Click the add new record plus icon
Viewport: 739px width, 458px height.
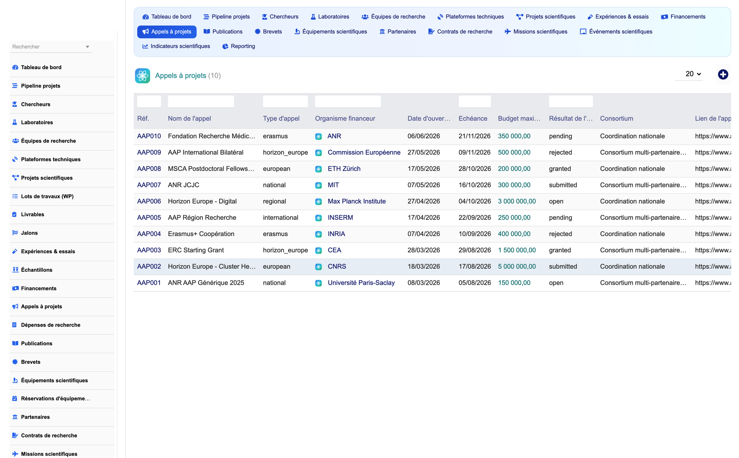[x=723, y=74]
